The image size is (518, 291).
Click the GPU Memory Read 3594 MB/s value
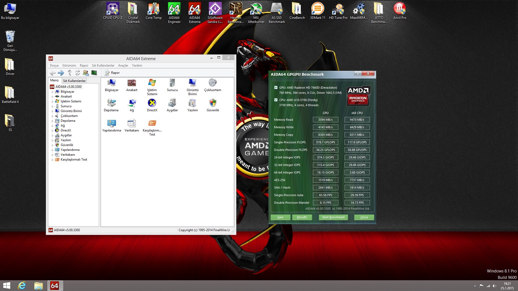pyautogui.click(x=325, y=120)
